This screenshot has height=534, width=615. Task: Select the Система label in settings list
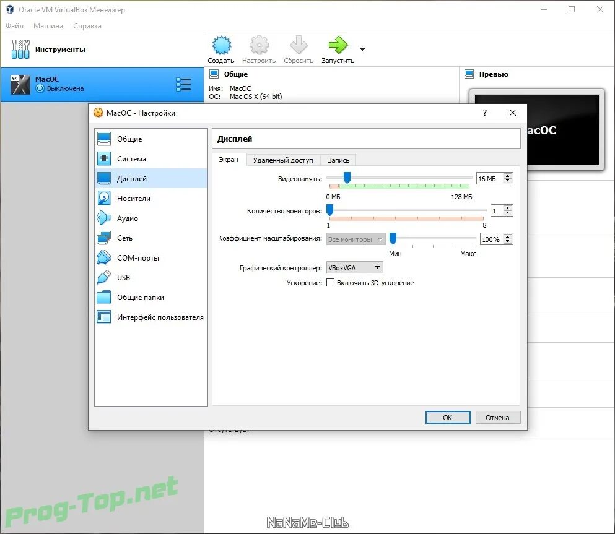point(131,158)
